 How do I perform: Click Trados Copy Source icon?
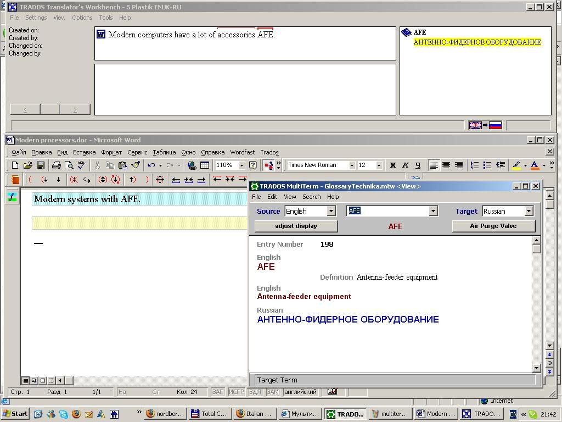[87, 180]
